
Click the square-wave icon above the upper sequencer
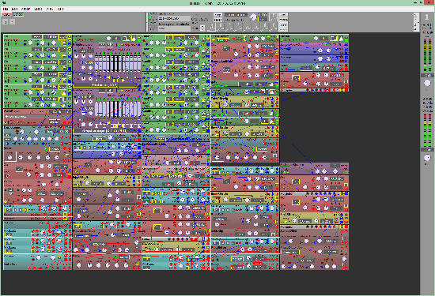(127, 38)
